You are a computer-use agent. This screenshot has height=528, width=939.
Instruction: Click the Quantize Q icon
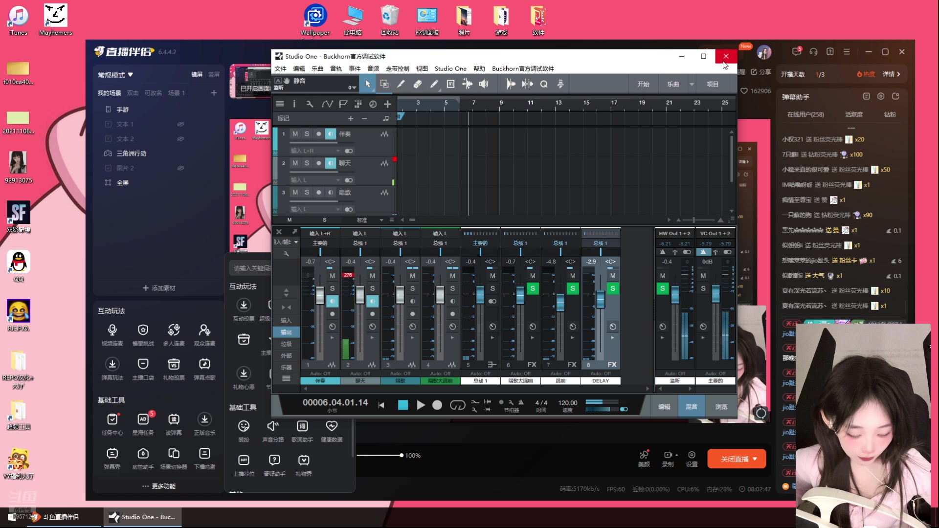(544, 84)
